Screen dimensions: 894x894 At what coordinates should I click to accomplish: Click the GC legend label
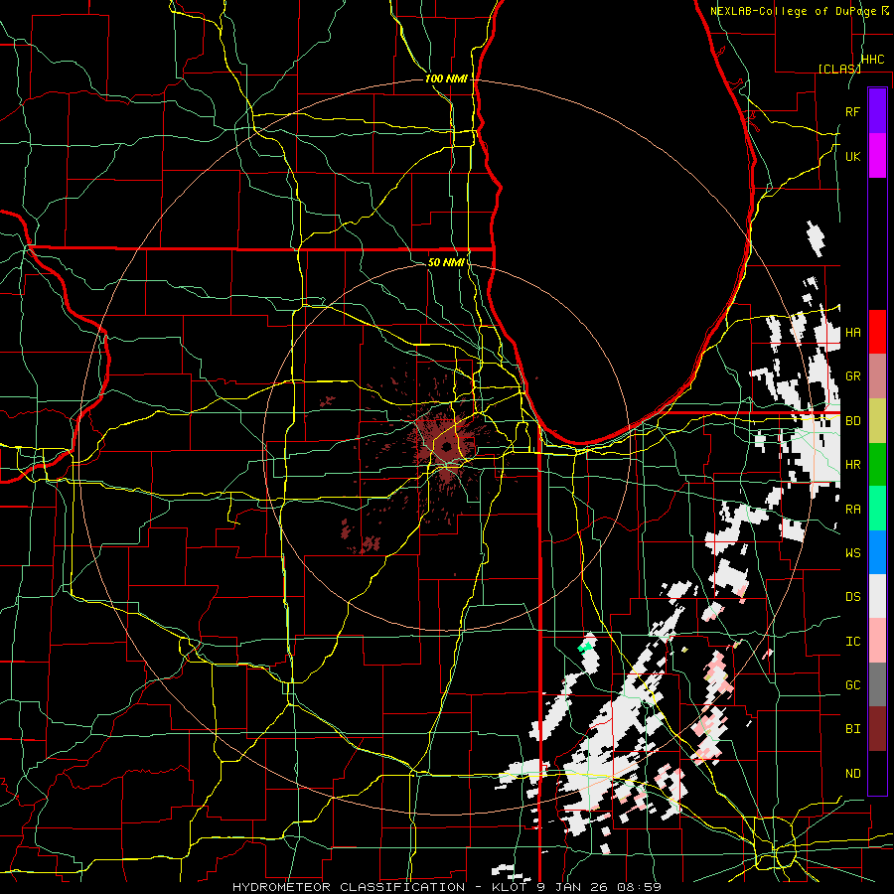click(853, 685)
